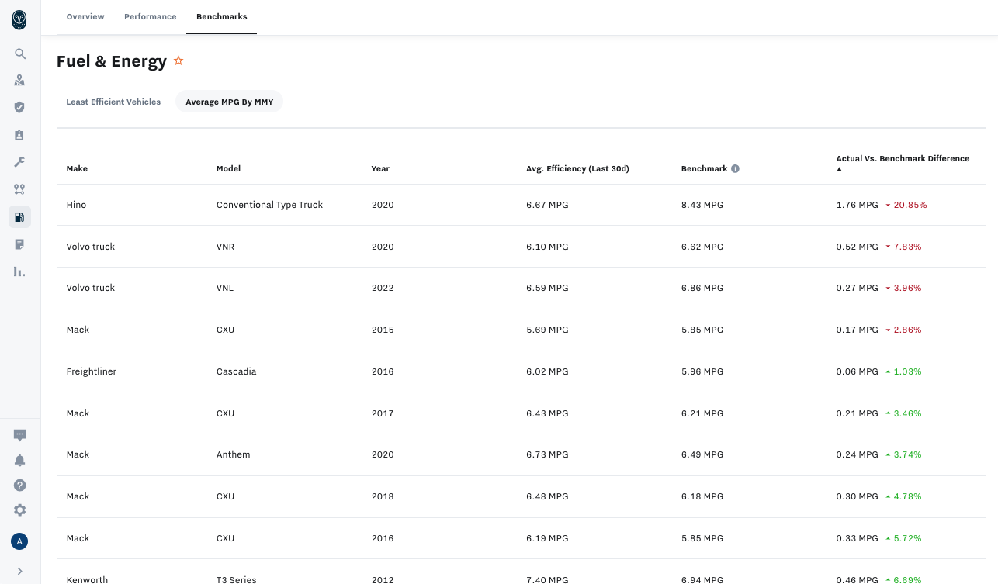
Task: Click the 5.69 MPG efficiency value
Action: (547, 330)
